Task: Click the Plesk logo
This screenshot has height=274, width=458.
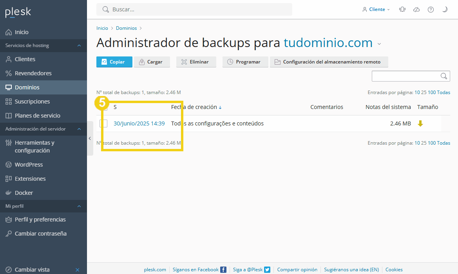Action: coord(18,12)
